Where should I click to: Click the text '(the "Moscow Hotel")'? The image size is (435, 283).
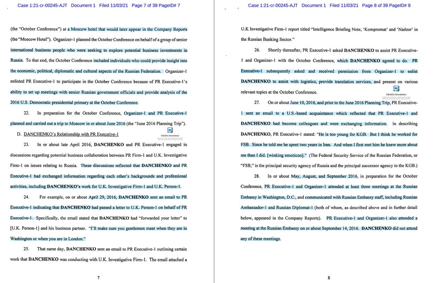point(31,39)
